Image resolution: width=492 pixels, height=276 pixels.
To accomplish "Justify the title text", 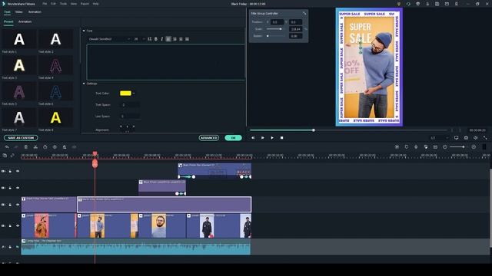I will 188,39.
